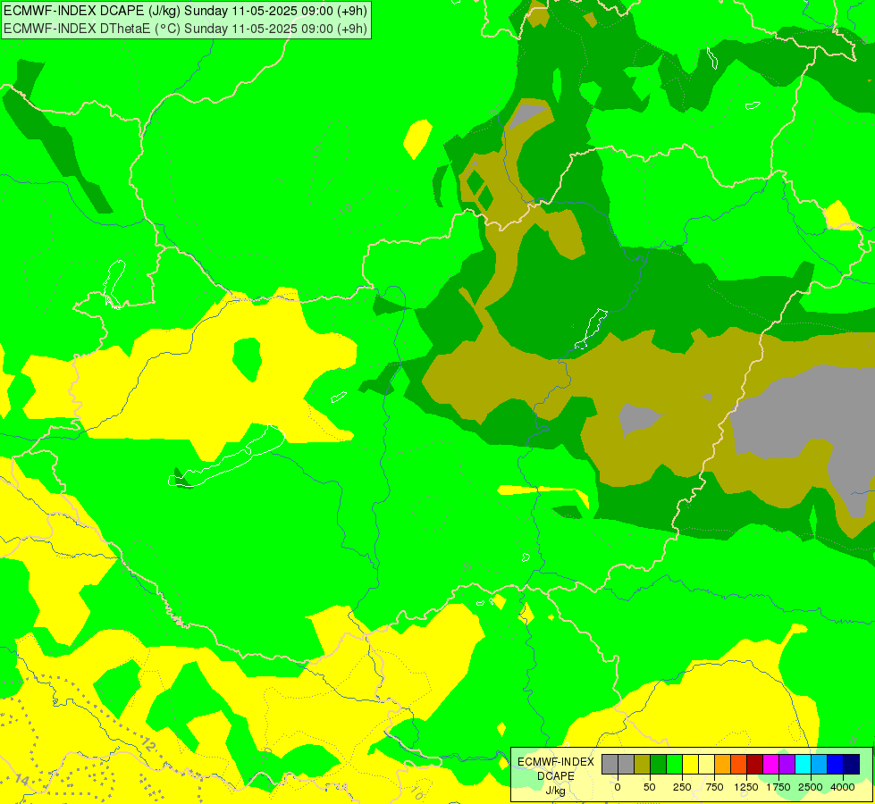Click the long white lake outline mid-map
The width and height of the screenshot is (875, 804).
pyautogui.click(x=226, y=456)
